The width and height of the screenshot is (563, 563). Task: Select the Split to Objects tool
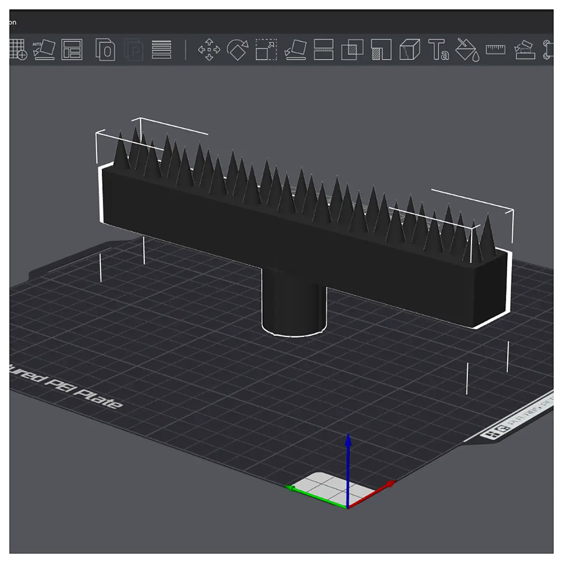click(105, 49)
